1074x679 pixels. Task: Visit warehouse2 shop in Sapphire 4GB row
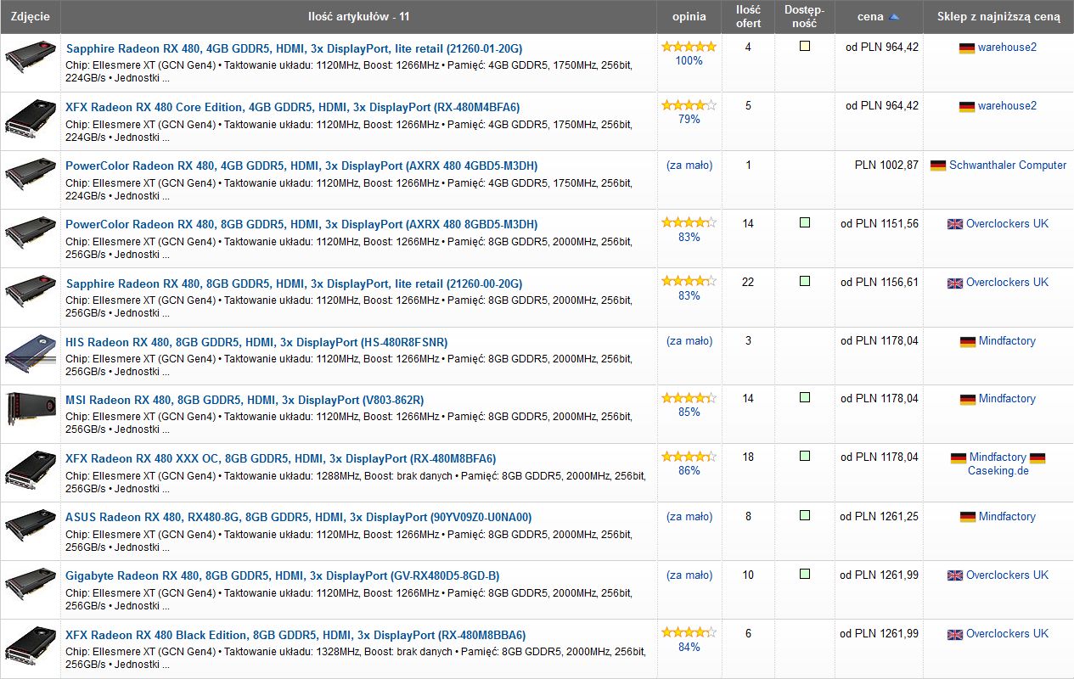(x=1007, y=48)
